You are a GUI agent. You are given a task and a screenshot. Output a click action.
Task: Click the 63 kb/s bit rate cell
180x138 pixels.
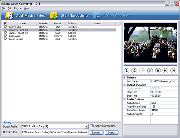click(x=72, y=33)
